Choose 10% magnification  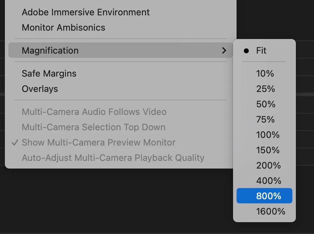[x=265, y=73]
